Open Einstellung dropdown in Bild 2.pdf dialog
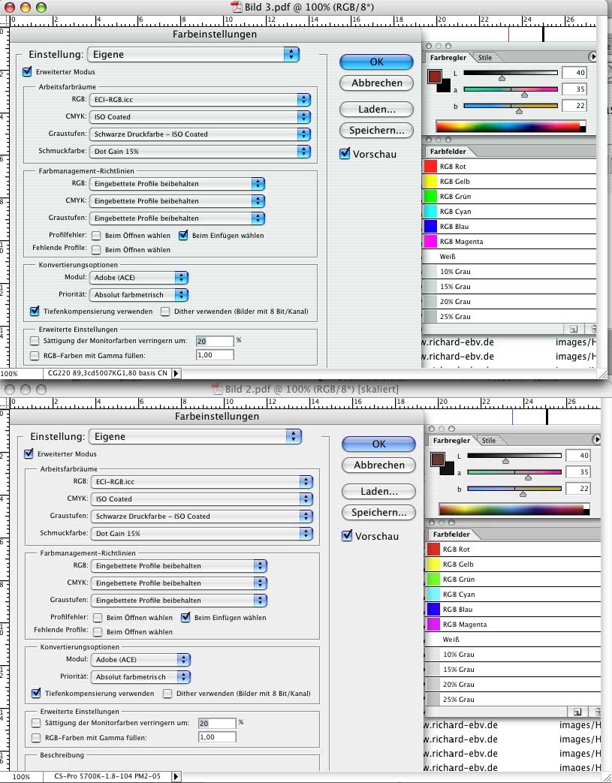This screenshot has width=612, height=783. click(195, 436)
